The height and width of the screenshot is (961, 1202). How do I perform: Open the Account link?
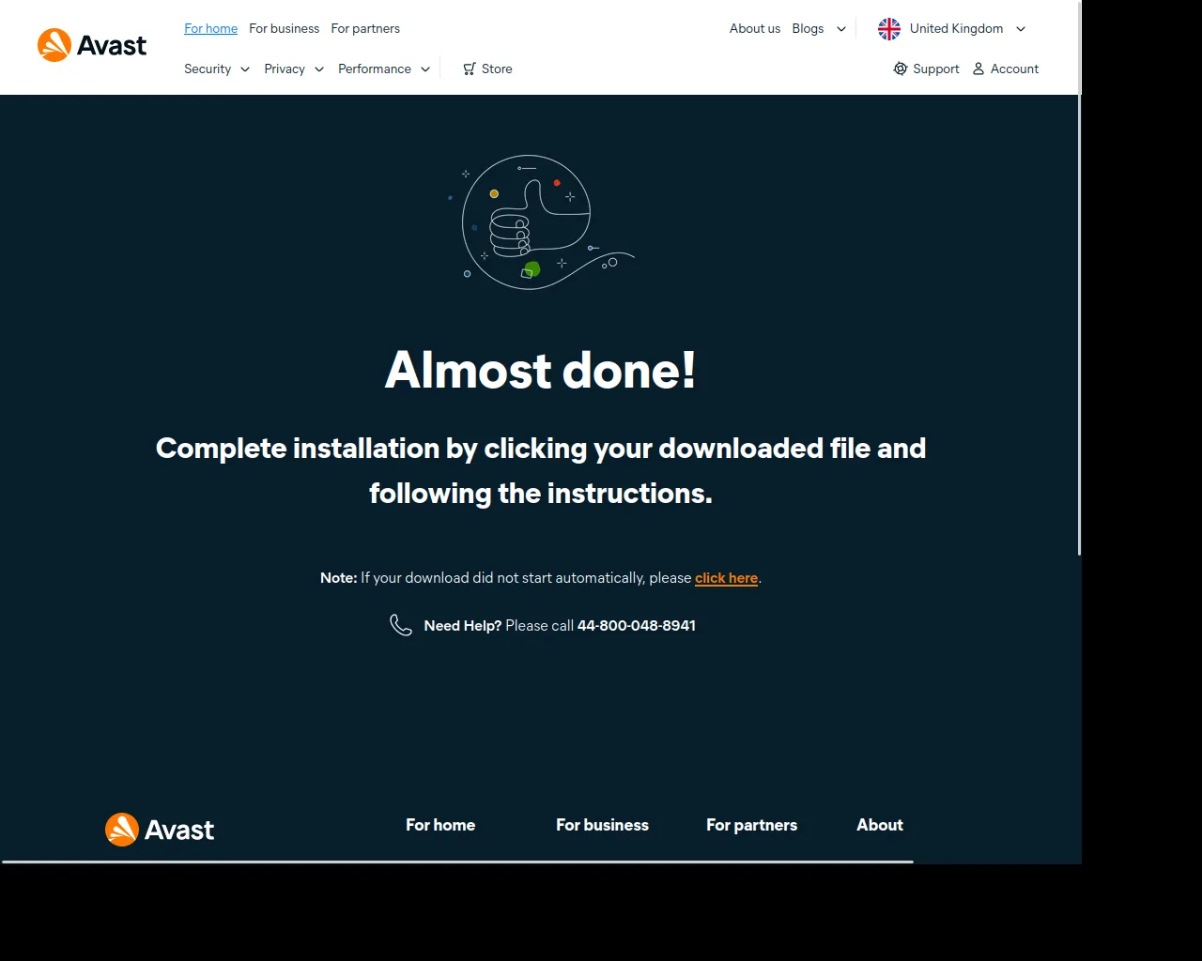click(x=1005, y=69)
